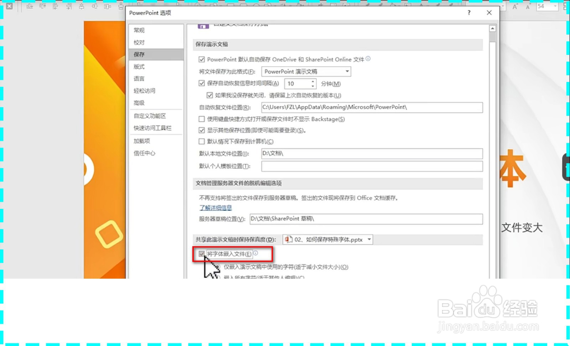
Task: Open 轻松访问 category in sidebar
Action: tap(156, 91)
